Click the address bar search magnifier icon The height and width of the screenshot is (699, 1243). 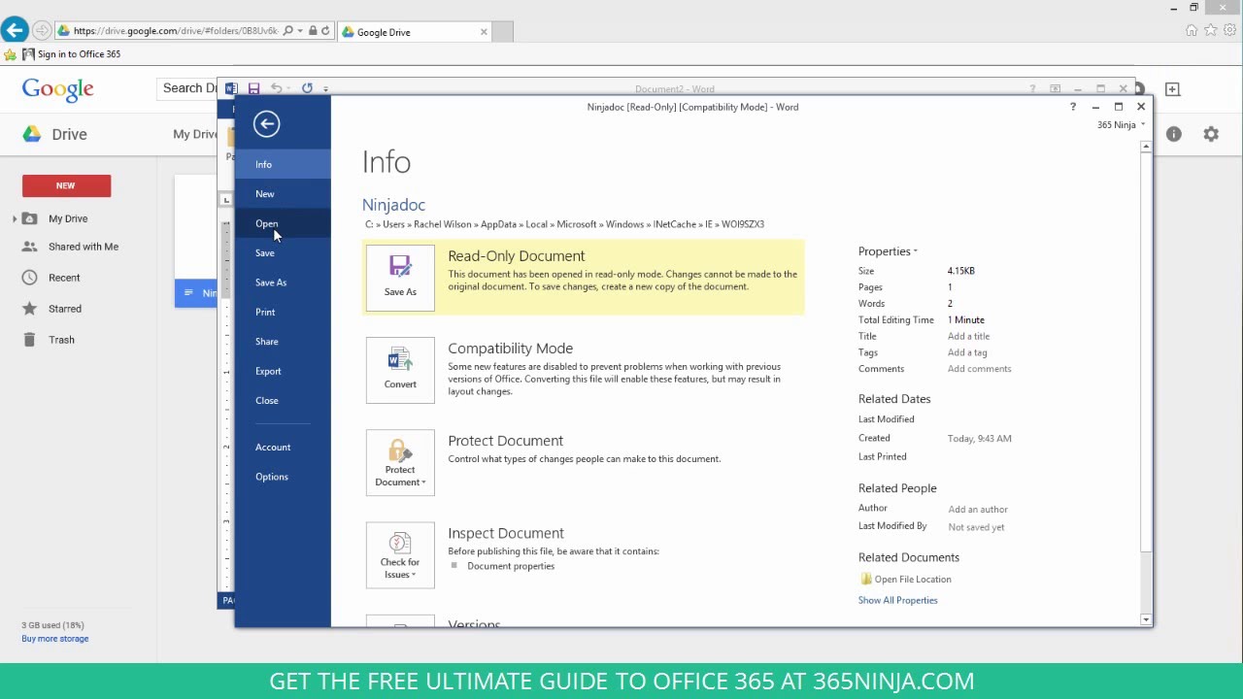point(287,31)
